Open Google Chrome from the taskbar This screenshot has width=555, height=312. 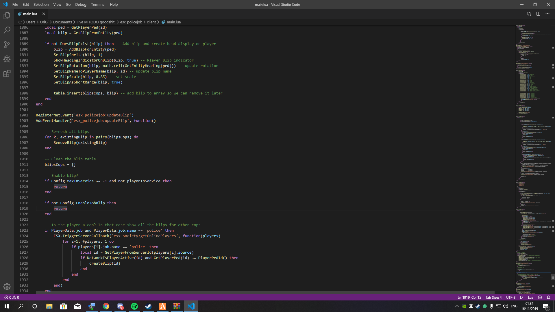106,306
